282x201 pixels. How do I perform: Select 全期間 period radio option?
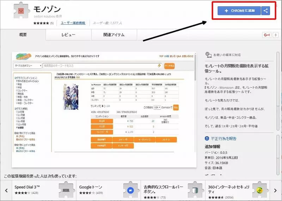(17, 127)
